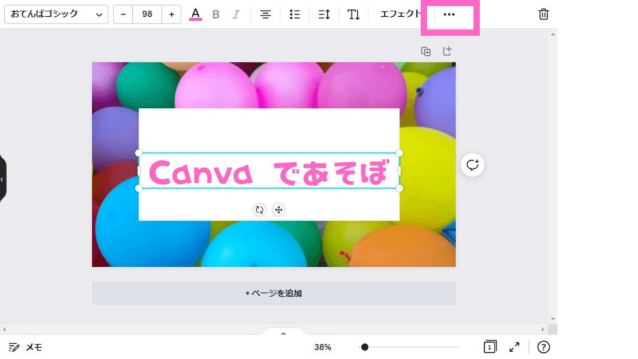The width and height of the screenshot is (638, 359).
Task: Open grid view of pages
Action: coord(490,347)
